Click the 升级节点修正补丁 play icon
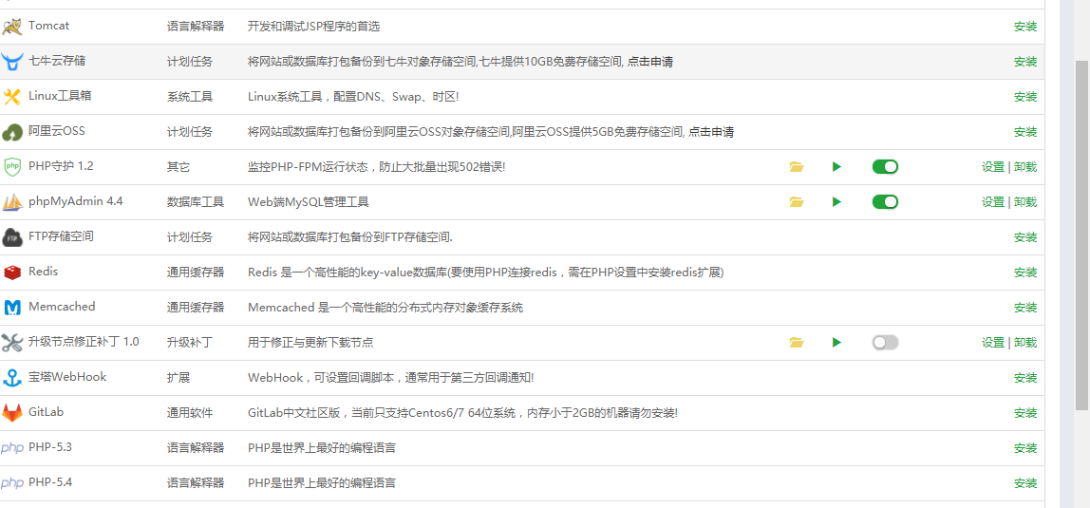1090x508 pixels. pyautogui.click(x=837, y=343)
